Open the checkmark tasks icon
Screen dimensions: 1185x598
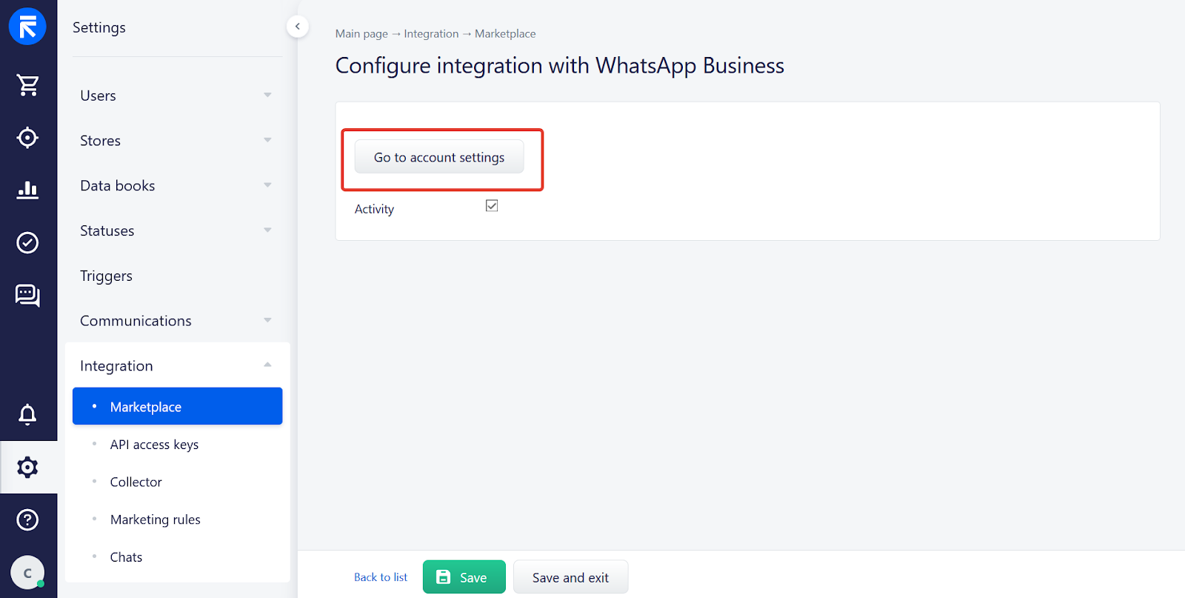click(27, 242)
